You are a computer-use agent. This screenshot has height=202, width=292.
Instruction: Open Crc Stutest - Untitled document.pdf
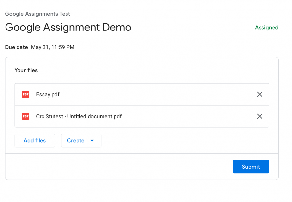tap(79, 116)
